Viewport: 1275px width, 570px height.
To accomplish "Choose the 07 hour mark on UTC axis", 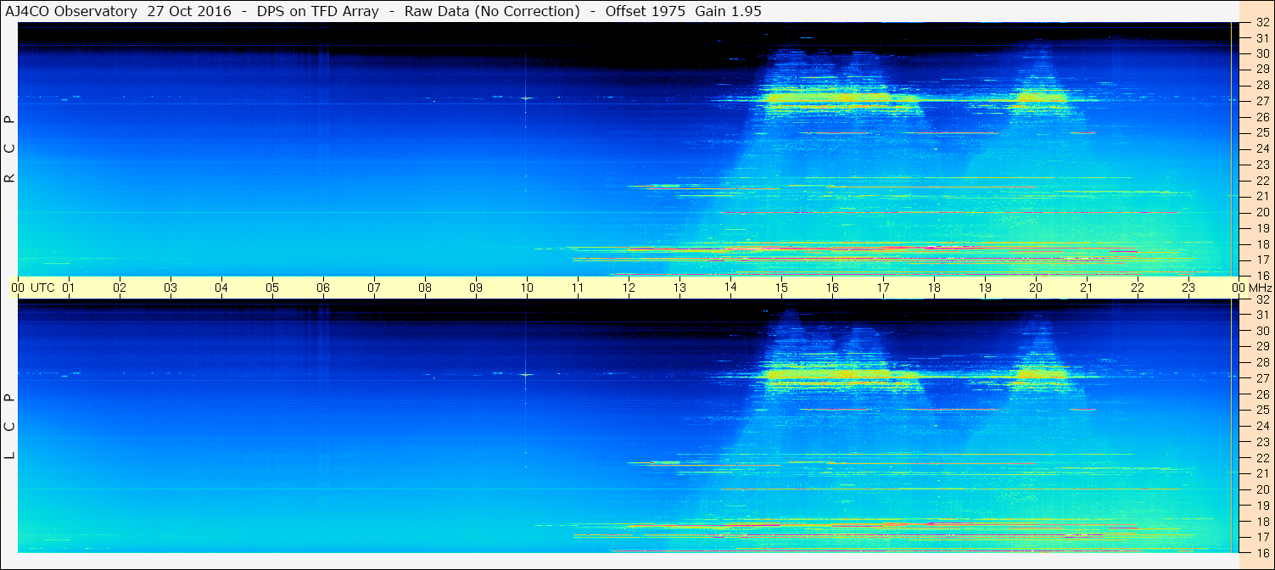I will pyautogui.click(x=374, y=288).
